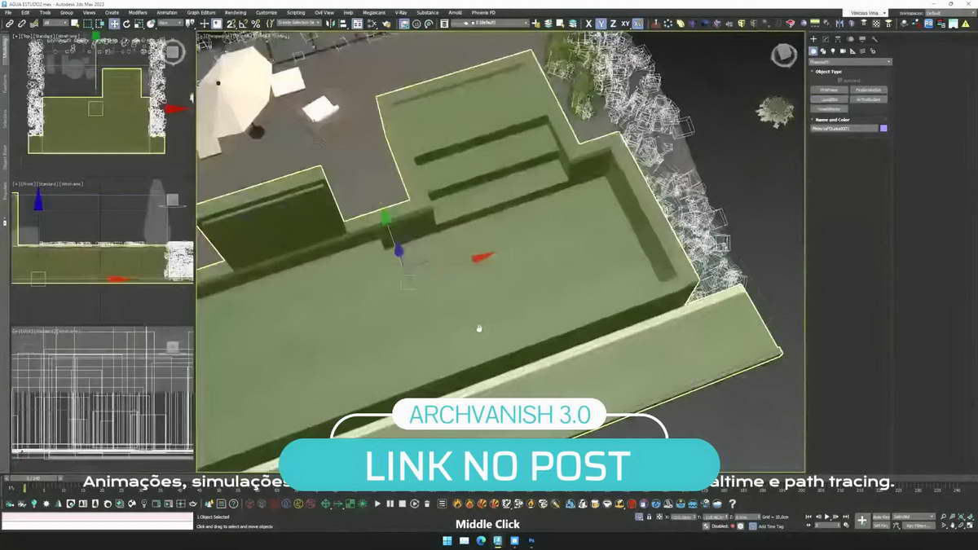Screen dimensions: 978x550
Task: Activate the Select Object tool
Action: click(x=75, y=24)
